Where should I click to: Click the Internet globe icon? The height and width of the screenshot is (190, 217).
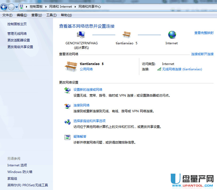[171, 34]
